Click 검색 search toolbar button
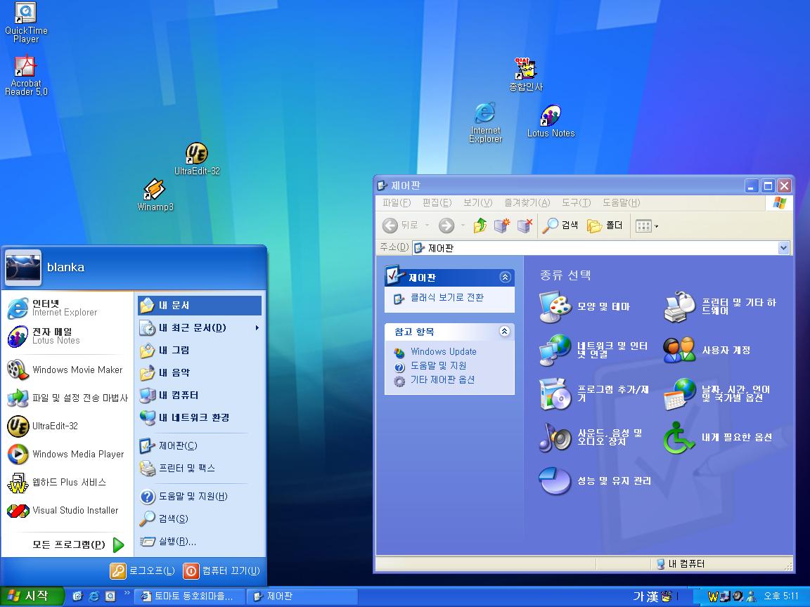Screen dimensions: 810x607 tap(560, 226)
